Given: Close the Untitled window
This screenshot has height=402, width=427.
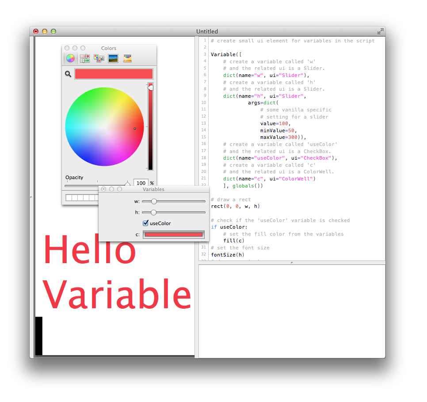Looking at the screenshot, I should pos(36,31).
